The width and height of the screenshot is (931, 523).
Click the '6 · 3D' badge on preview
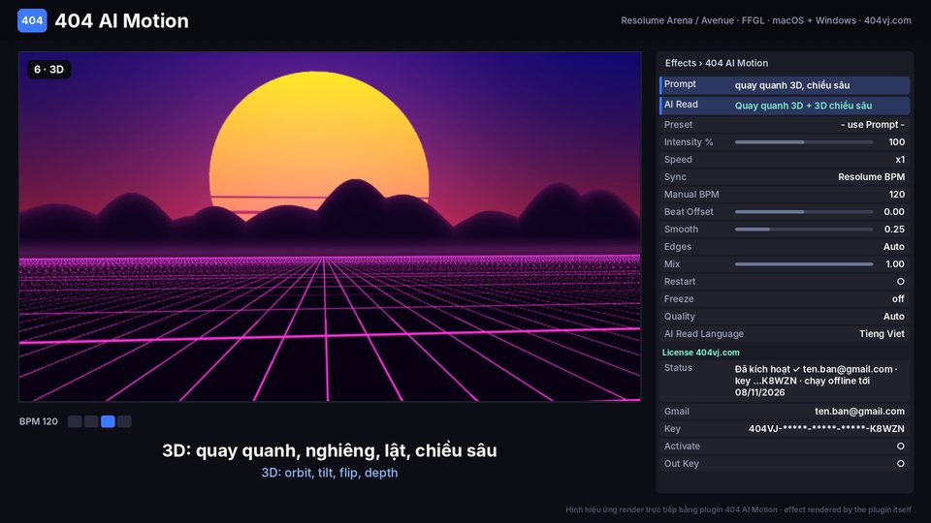[48, 70]
